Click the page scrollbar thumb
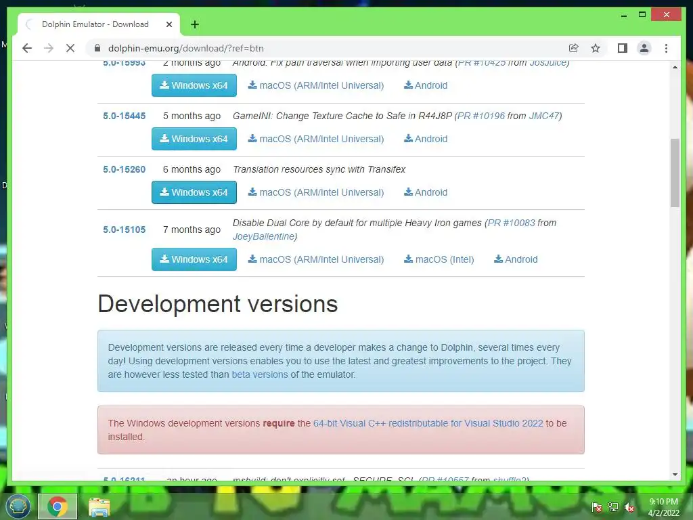 pos(675,173)
